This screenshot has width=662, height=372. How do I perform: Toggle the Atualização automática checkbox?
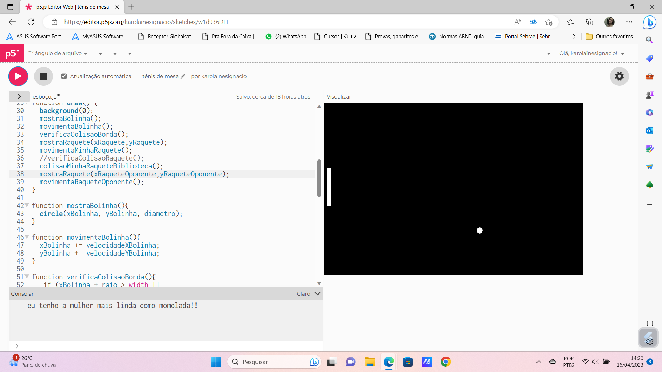point(64,76)
